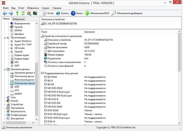Expand the DirectX tree node
Image resolution: width=183 pixels, height=131 pixels.
pyautogui.click(x=5, y=101)
